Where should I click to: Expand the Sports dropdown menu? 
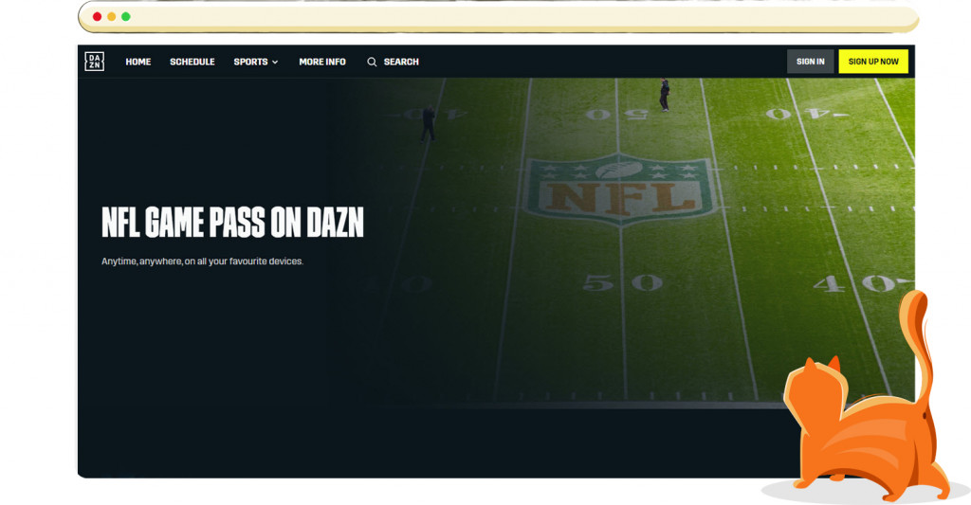[x=256, y=62]
